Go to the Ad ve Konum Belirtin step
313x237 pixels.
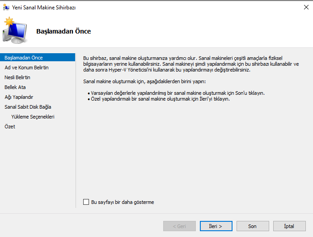coord(26,68)
